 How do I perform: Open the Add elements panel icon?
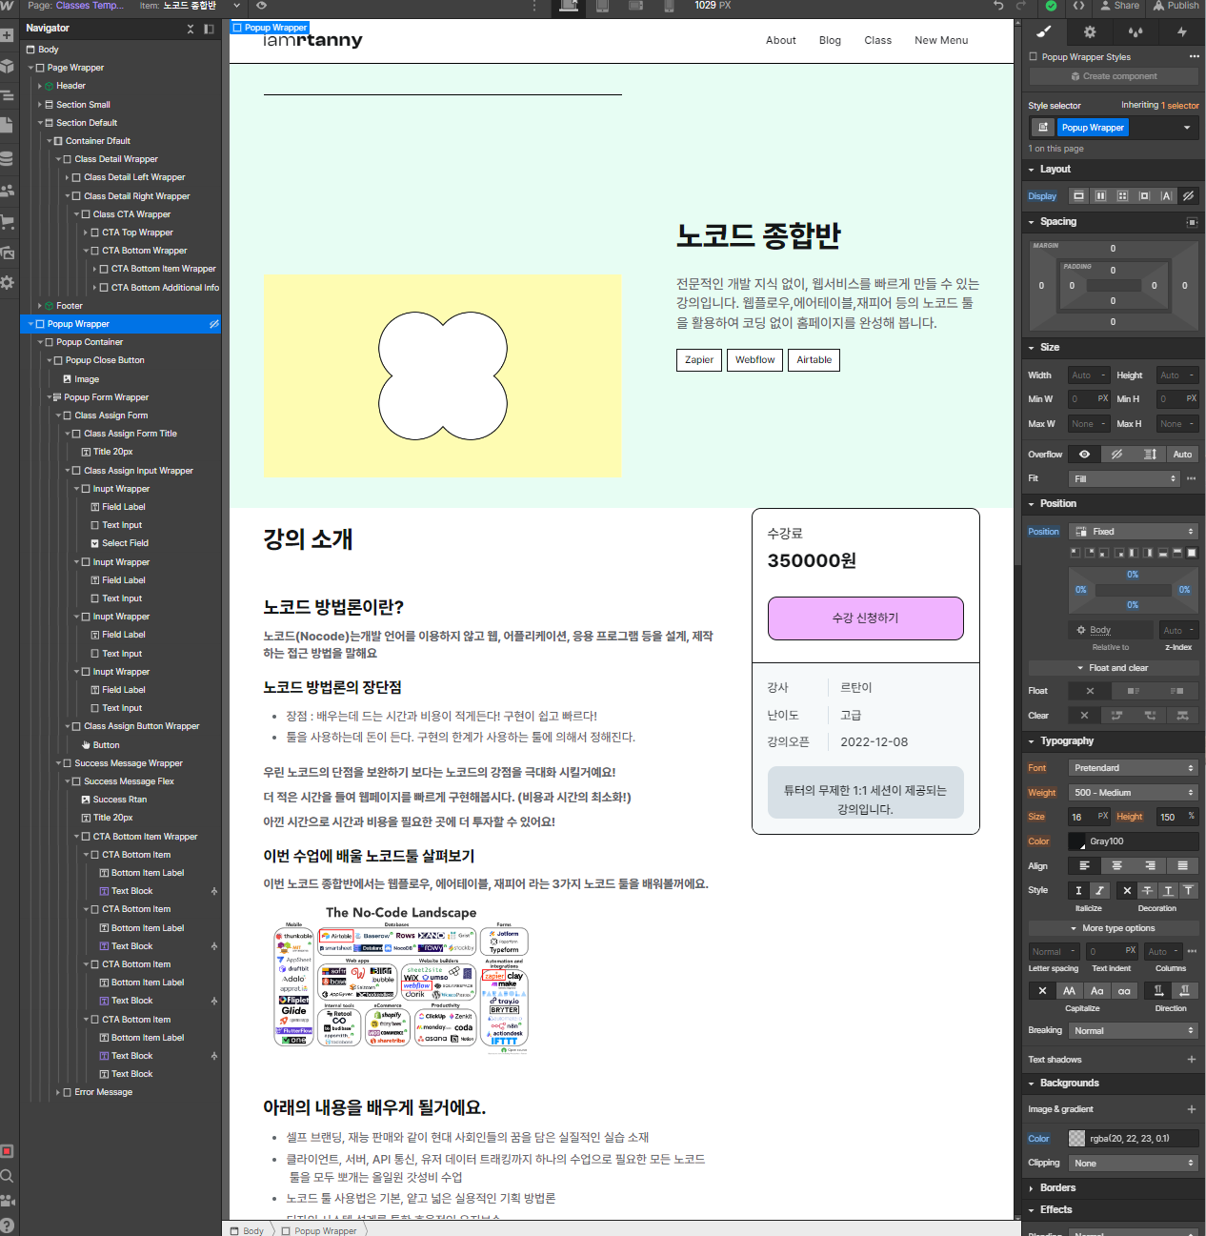pyautogui.click(x=7, y=35)
